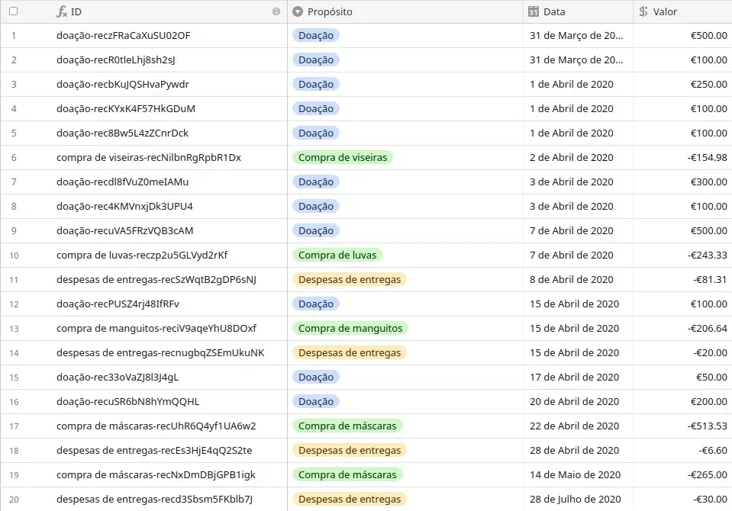Click the 'Compra de luvas' tag
This screenshot has height=511, width=732.
337,255
